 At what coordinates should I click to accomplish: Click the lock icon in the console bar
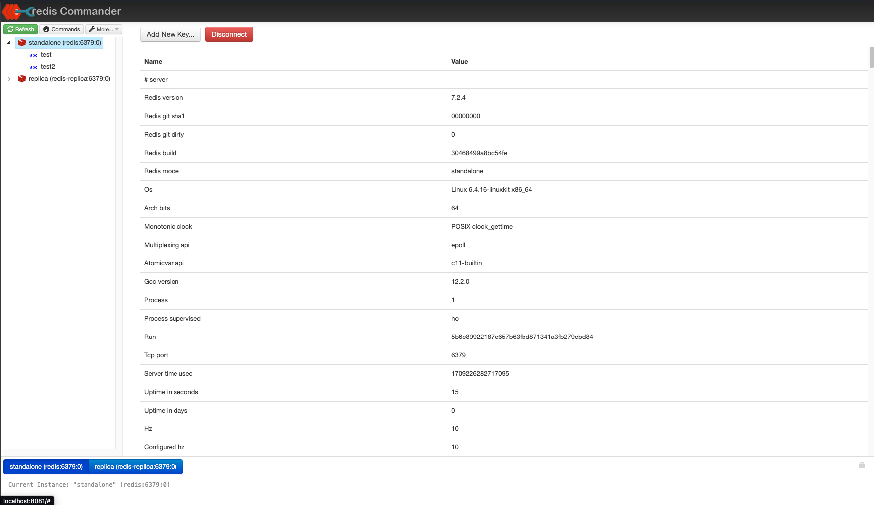click(862, 465)
